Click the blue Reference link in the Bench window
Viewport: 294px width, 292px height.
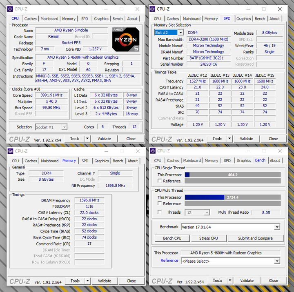pos(169,261)
